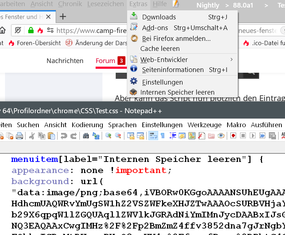Select Cache leeren in Extras menu
Image resolution: width=285 pixels, height=235 pixels.
point(183,49)
